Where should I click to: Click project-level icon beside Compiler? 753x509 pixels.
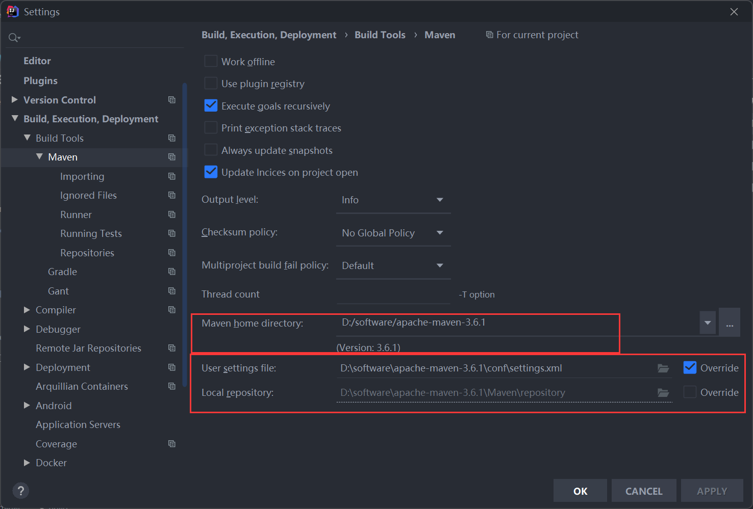pyautogui.click(x=172, y=310)
